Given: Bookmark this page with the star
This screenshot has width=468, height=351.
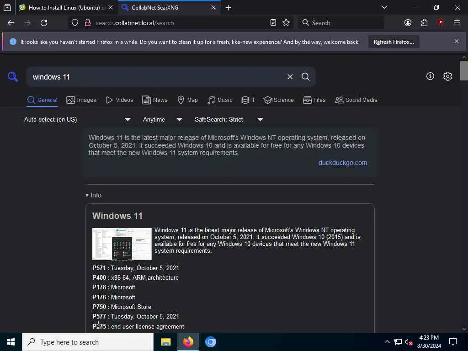Looking at the screenshot, I should (286, 23).
